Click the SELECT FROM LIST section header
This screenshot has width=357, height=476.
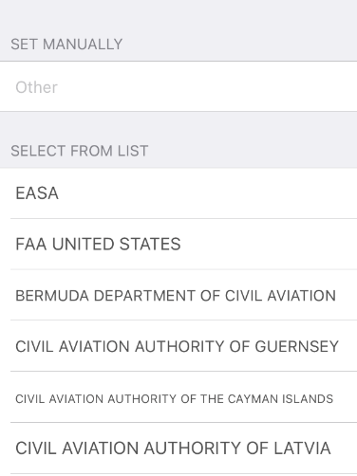tap(80, 151)
